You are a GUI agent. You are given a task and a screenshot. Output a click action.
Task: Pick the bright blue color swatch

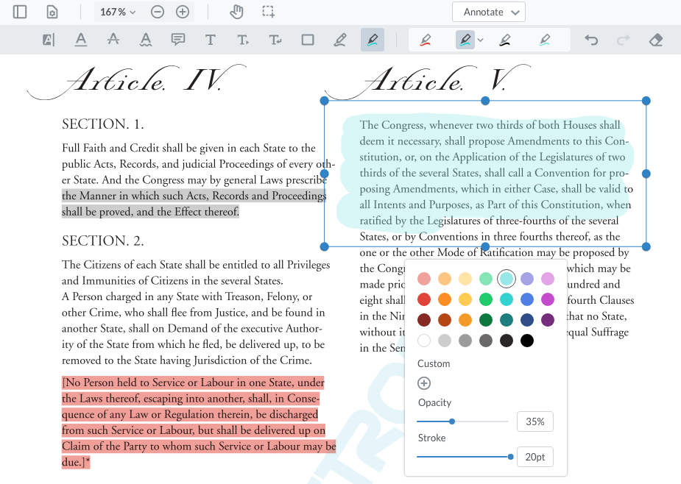(x=527, y=299)
